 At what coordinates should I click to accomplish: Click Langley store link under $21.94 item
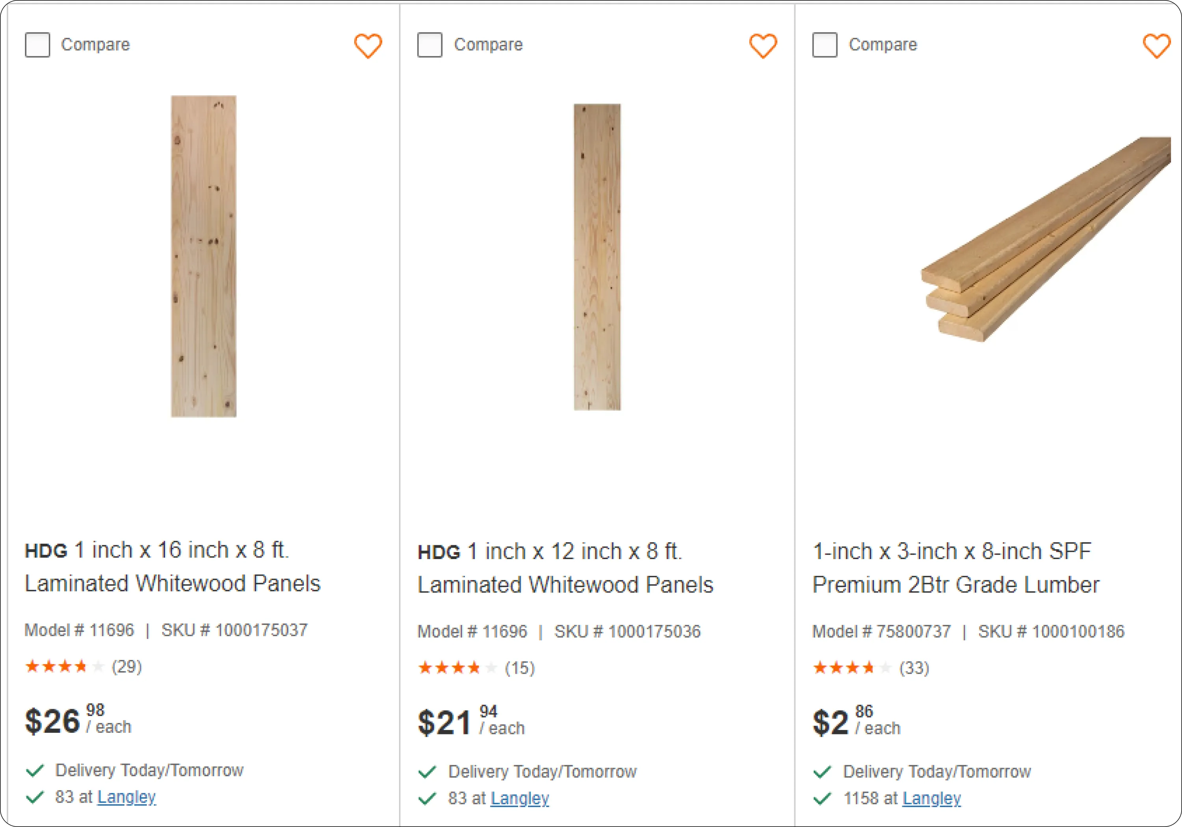(520, 798)
